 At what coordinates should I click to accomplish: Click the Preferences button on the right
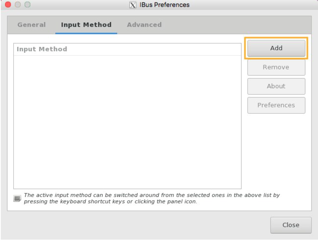(x=276, y=105)
